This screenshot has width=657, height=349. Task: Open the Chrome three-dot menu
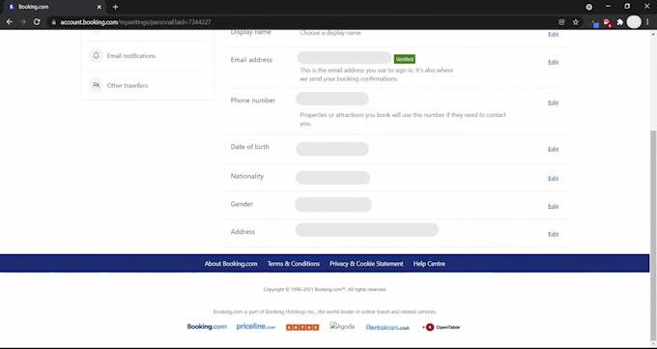(647, 22)
